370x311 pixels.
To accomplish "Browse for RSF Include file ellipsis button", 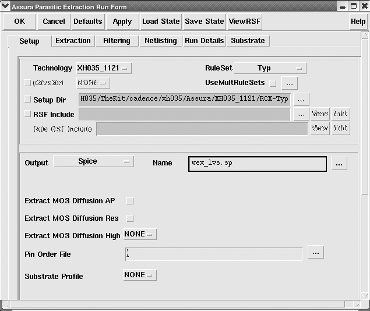I will tap(301, 114).
